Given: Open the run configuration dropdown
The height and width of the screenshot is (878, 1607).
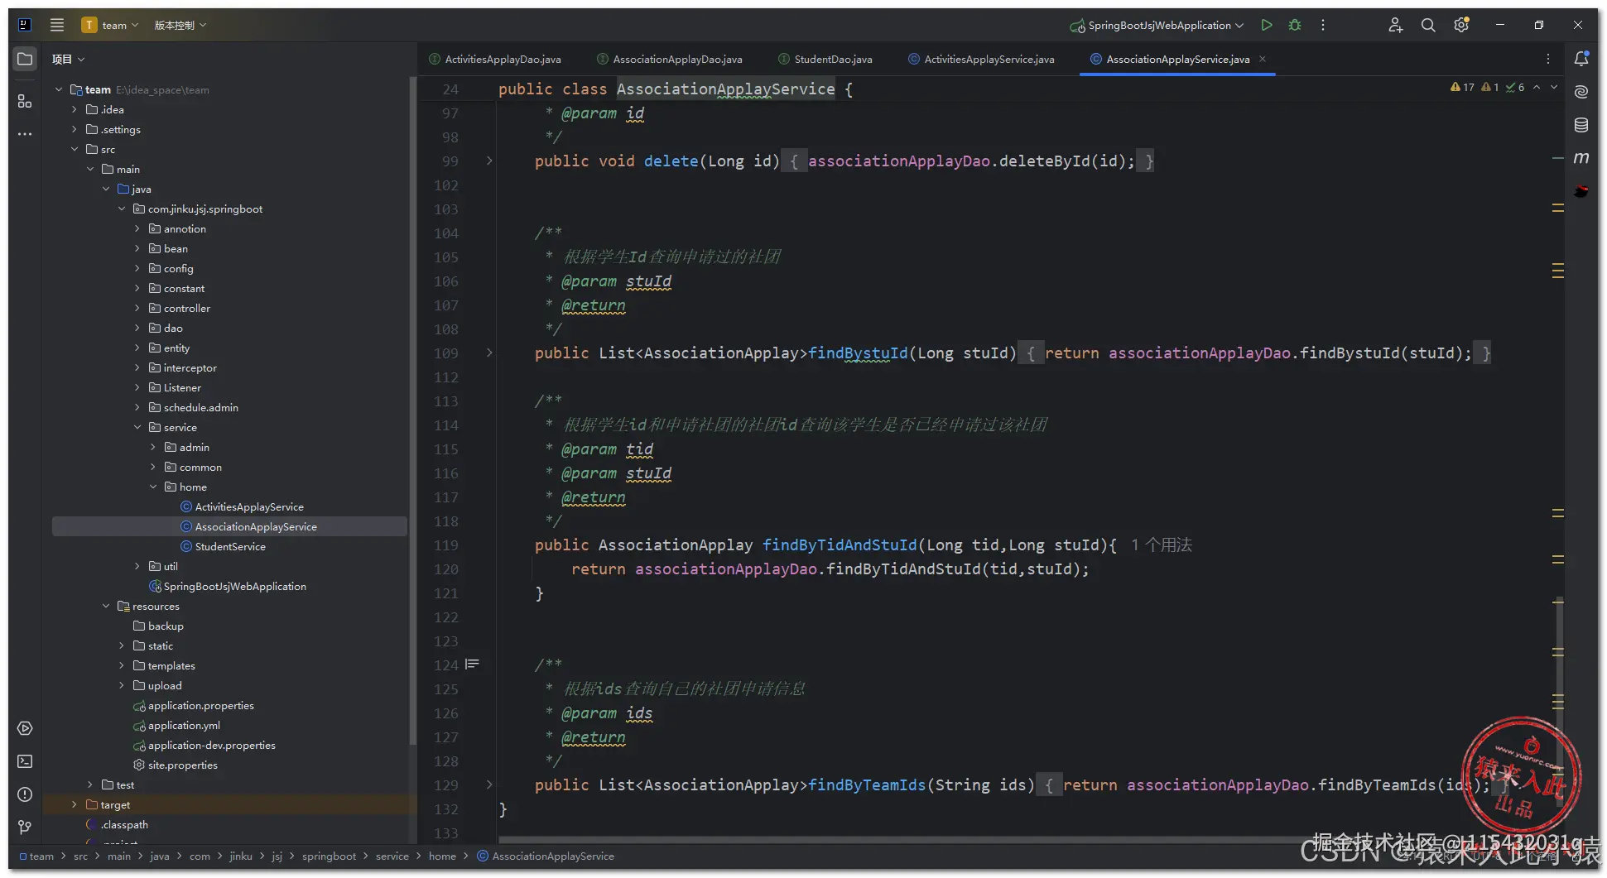Looking at the screenshot, I should pos(1157,25).
